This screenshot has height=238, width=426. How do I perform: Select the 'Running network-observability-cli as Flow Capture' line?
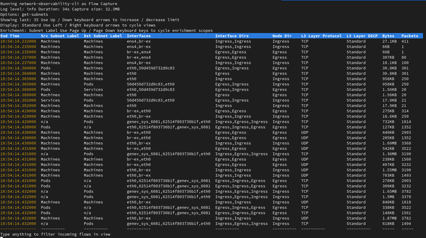pyautogui.click(x=59, y=4)
